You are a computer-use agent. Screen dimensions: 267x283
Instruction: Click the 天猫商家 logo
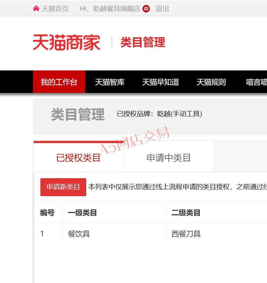[x=67, y=42]
